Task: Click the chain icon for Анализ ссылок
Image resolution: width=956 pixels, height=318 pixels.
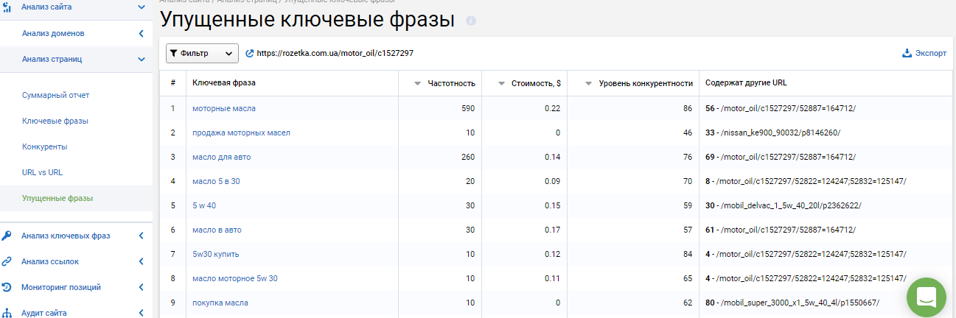Action: point(7,261)
